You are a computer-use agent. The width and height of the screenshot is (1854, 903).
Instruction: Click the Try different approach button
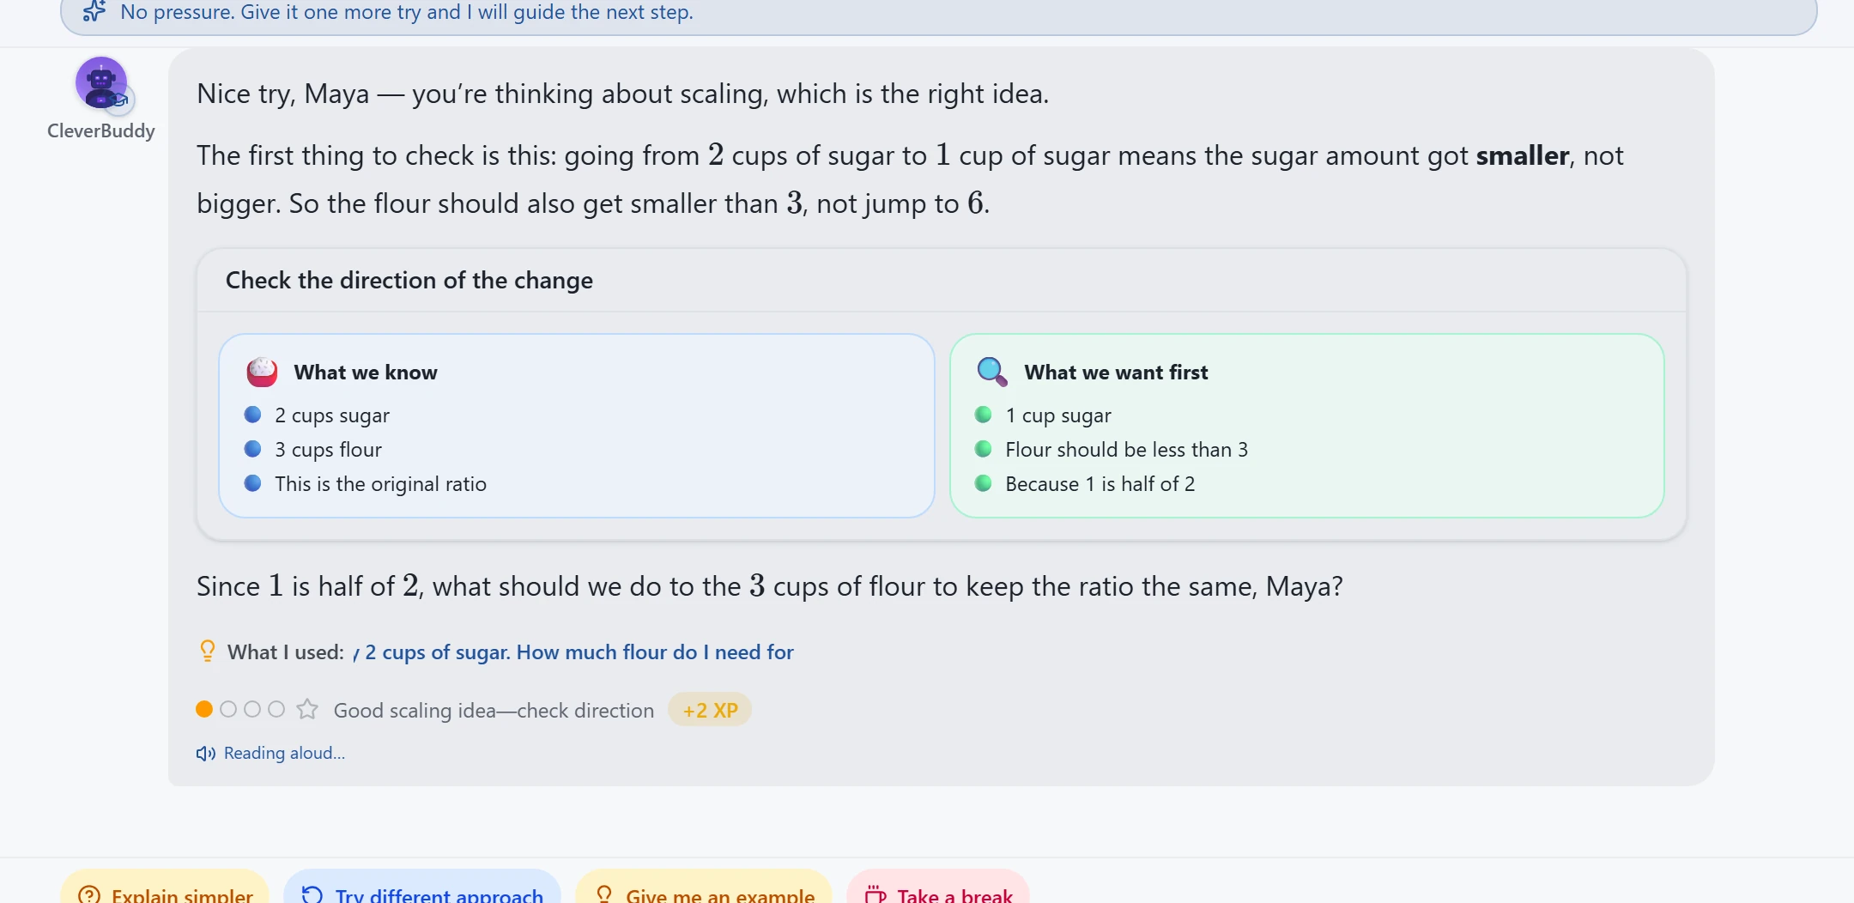tap(422, 888)
